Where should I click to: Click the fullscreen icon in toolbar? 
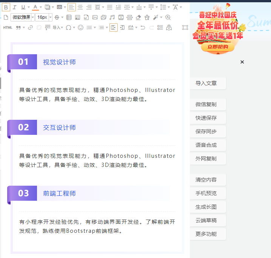[x=185, y=27]
